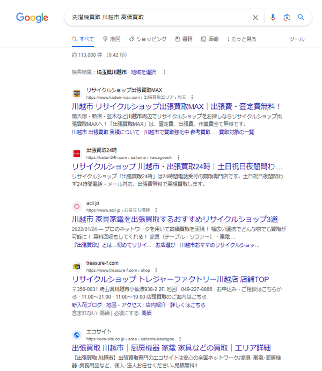322x371 pixels.
Task: Open 川越市 家具家電を出張買取するおすすめ result title
Action: [175, 219]
